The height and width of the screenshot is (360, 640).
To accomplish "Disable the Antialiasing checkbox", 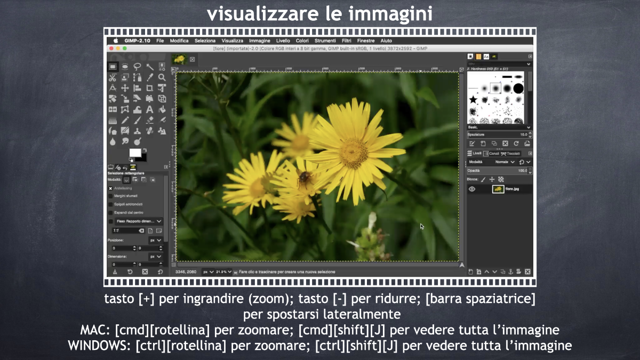I will click(x=110, y=188).
